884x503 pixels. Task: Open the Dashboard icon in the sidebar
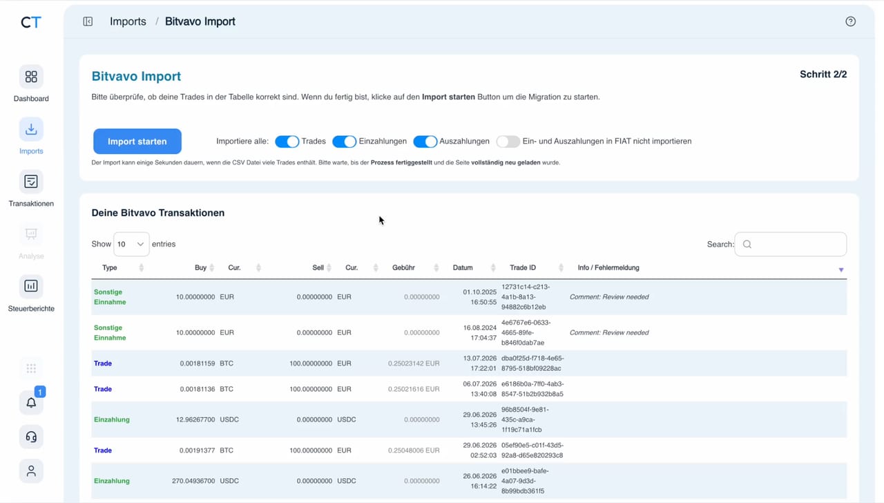click(31, 77)
